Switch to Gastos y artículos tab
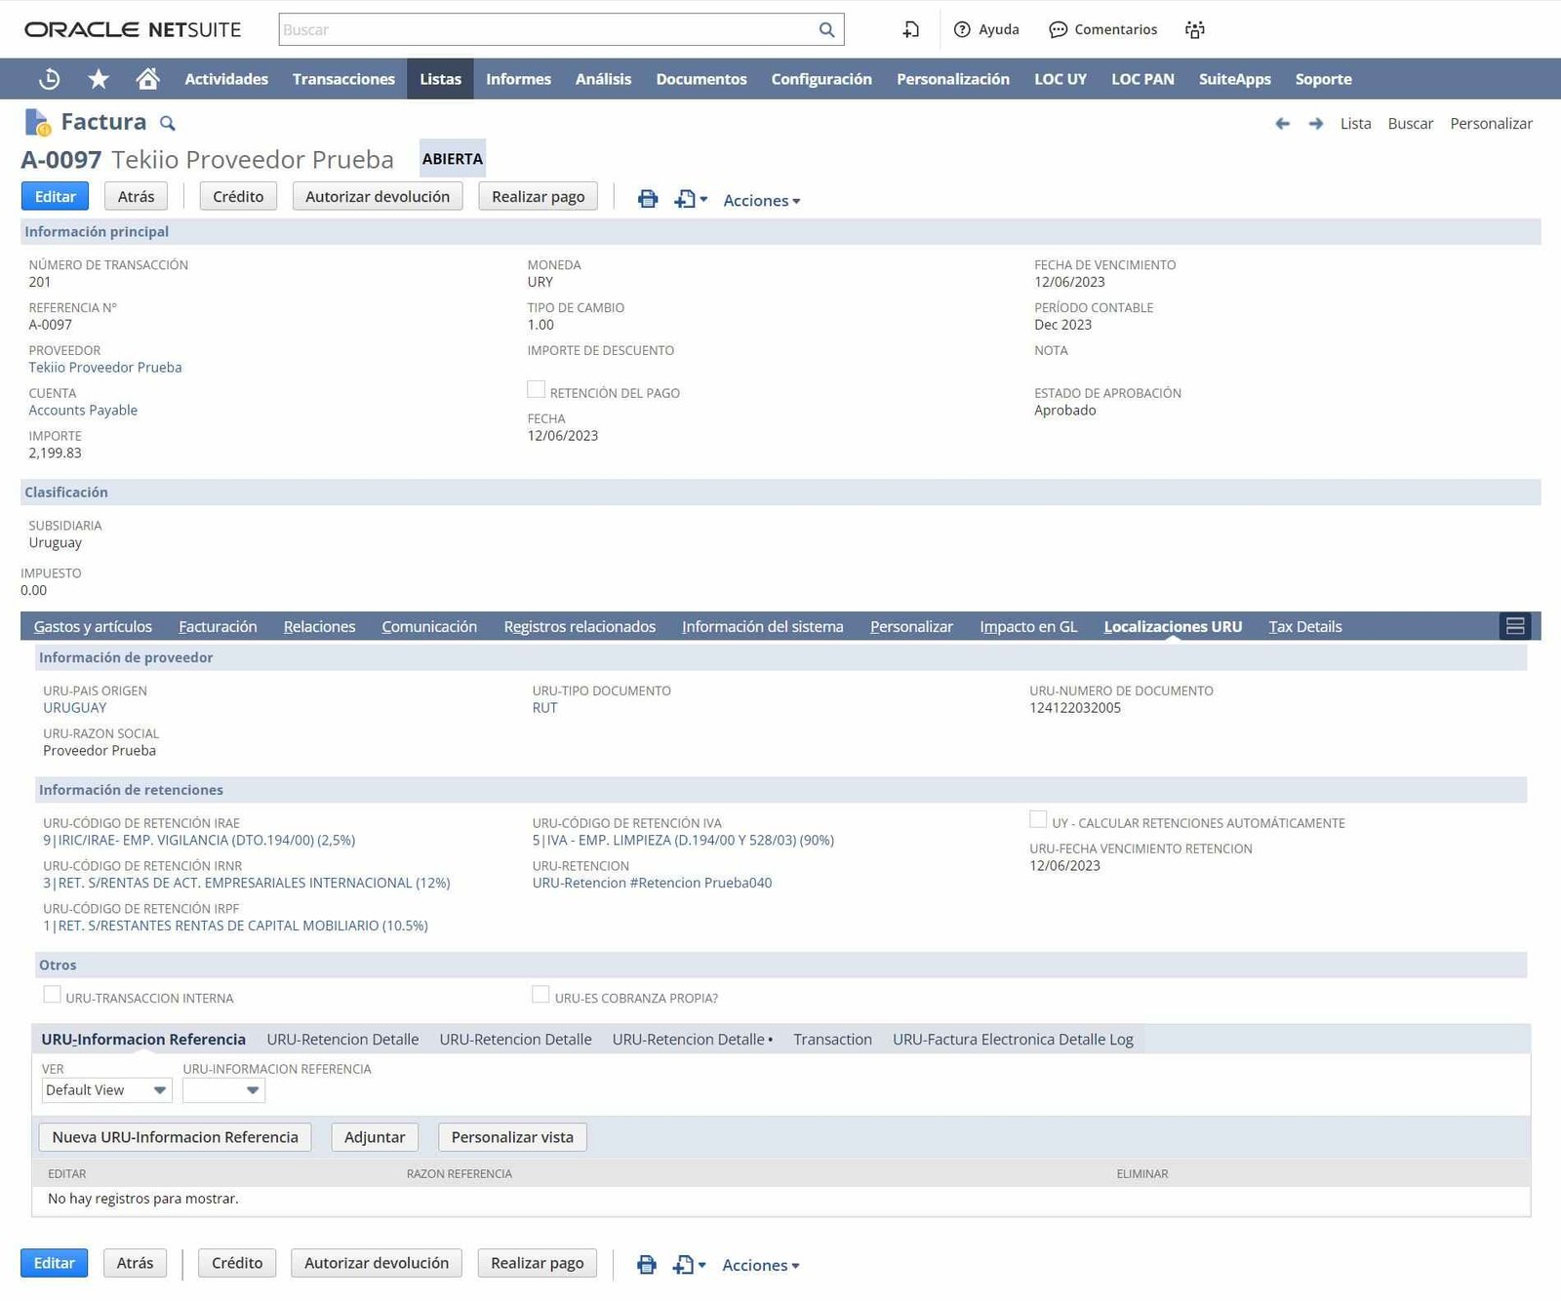The image size is (1561, 1301). point(93,626)
